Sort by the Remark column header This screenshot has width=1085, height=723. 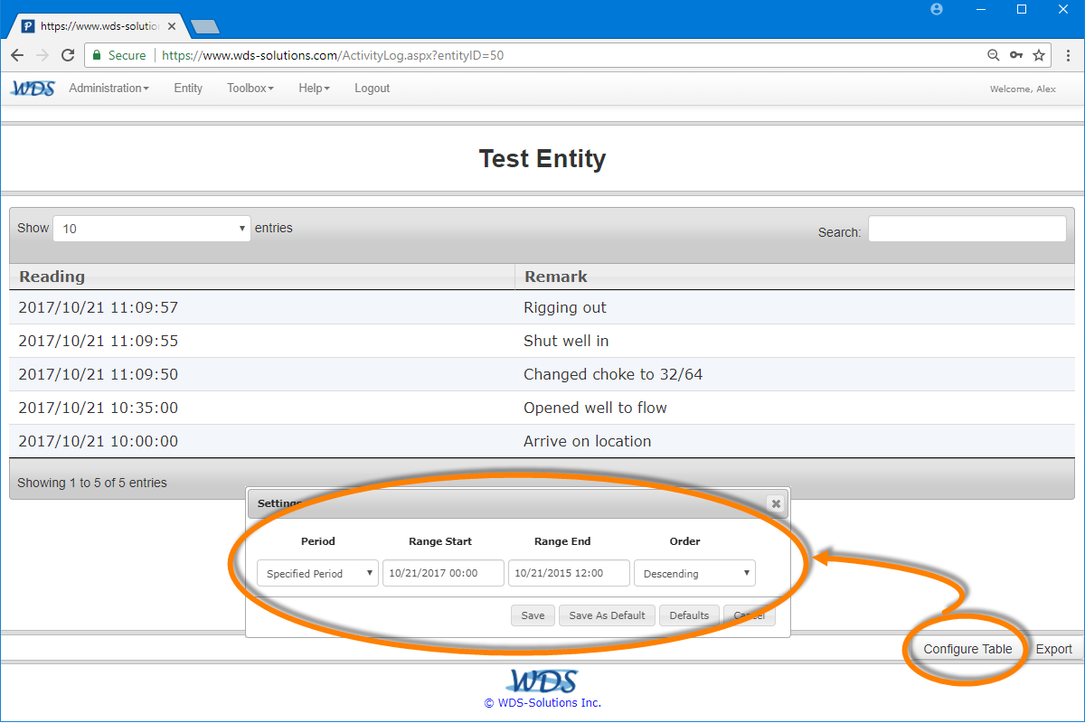tap(795, 277)
